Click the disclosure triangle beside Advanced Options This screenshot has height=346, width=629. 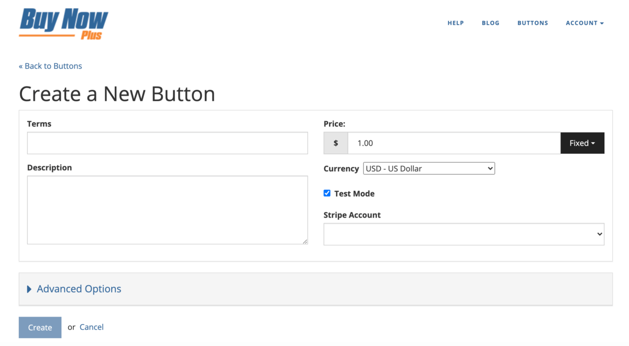[x=30, y=289]
